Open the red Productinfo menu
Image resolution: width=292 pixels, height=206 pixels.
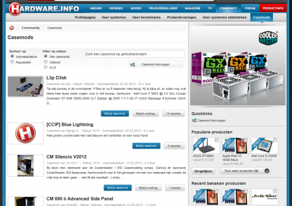click(x=273, y=8)
